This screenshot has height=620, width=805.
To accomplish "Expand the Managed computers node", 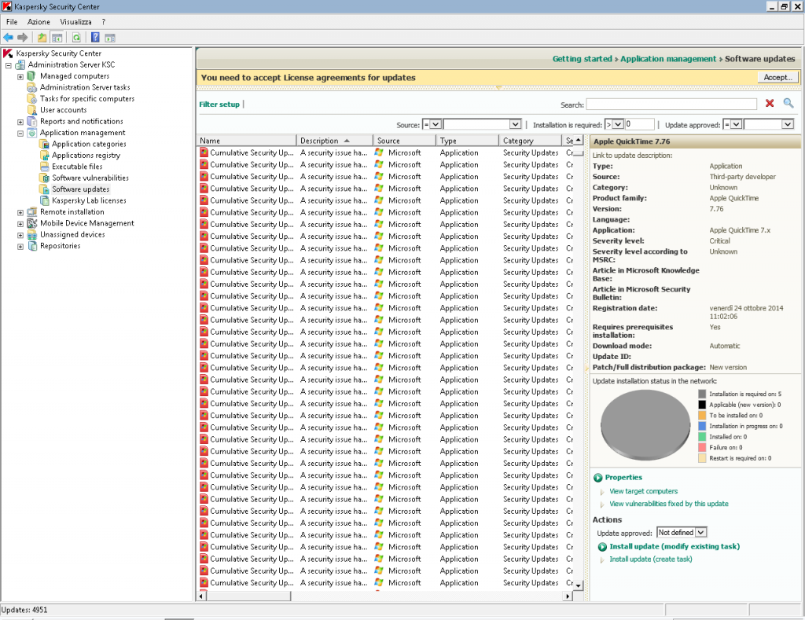I will click(x=20, y=76).
